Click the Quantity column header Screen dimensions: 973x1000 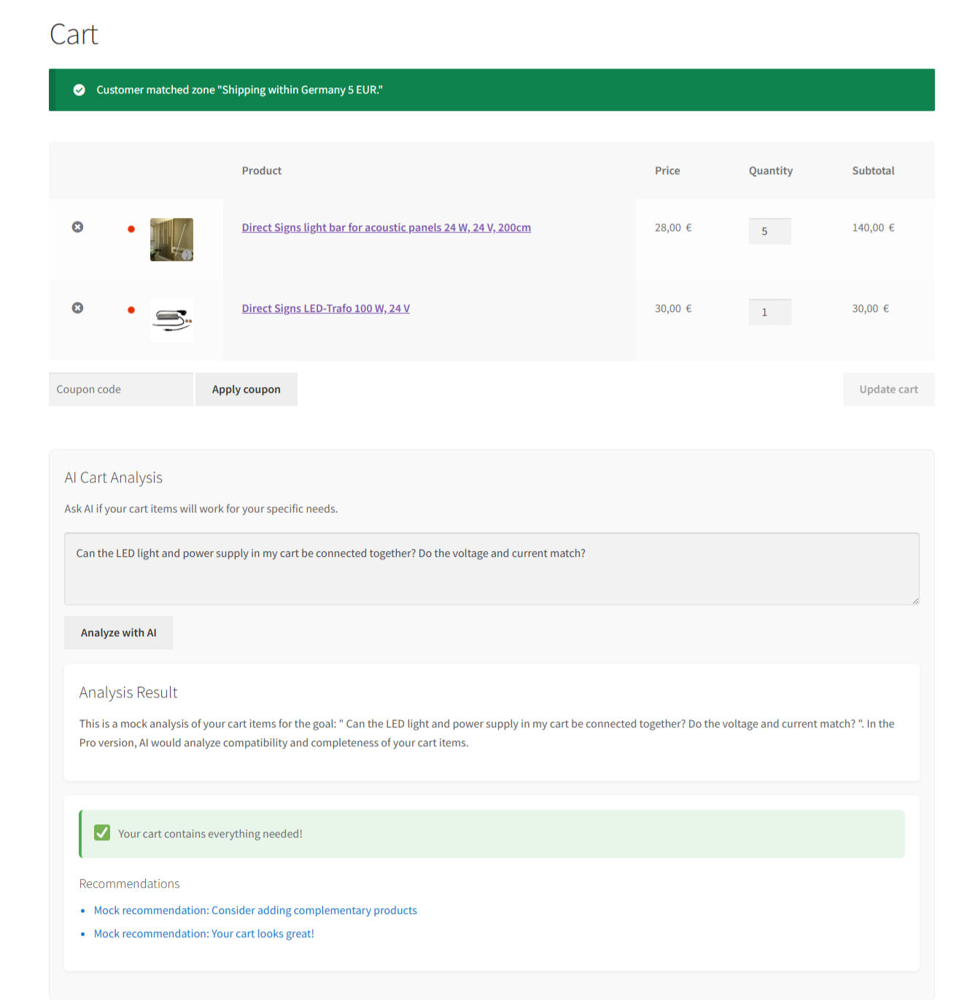point(770,171)
